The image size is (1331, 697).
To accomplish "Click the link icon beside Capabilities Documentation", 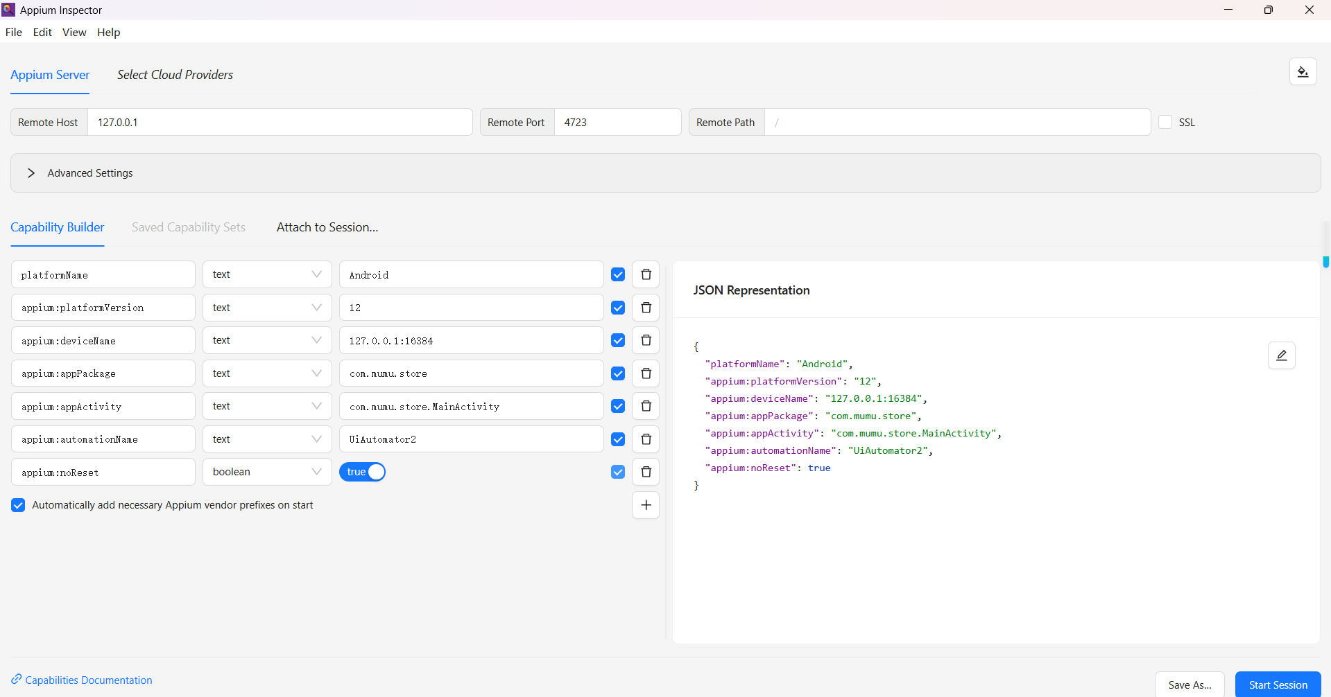I will (17, 680).
